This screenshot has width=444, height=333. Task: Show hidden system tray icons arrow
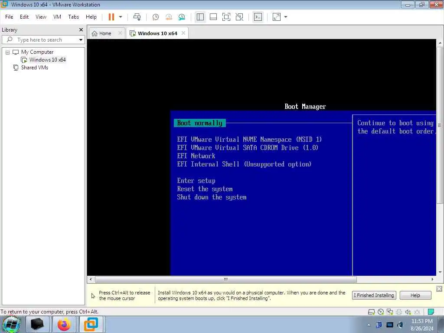(369, 325)
